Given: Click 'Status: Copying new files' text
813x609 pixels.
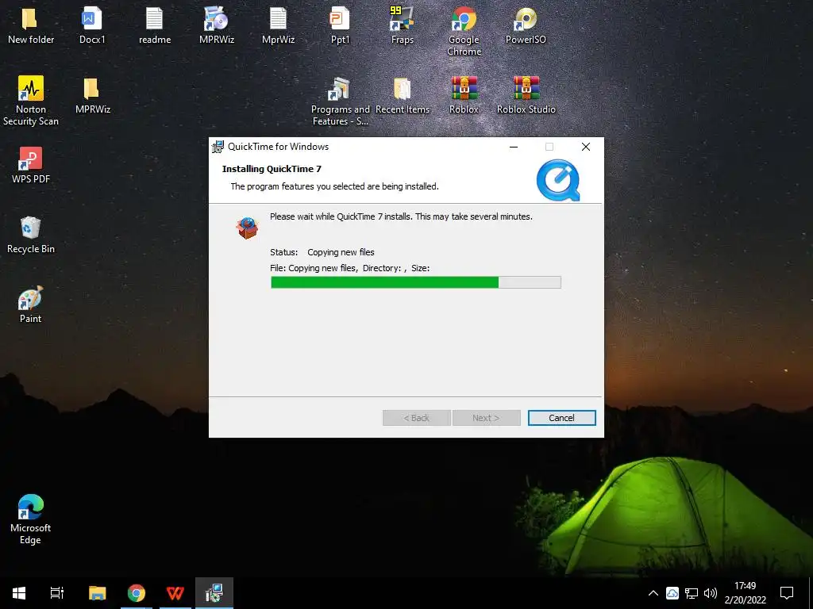Looking at the screenshot, I should coord(322,252).
